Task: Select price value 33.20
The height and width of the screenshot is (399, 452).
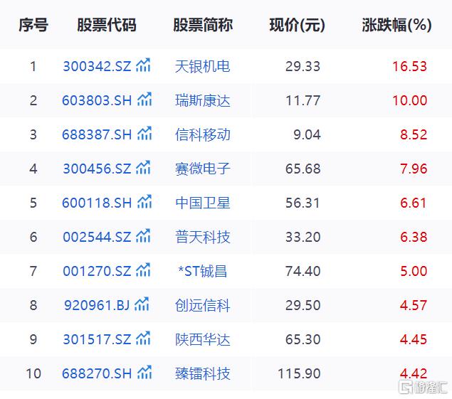Action: click(303, 237)
